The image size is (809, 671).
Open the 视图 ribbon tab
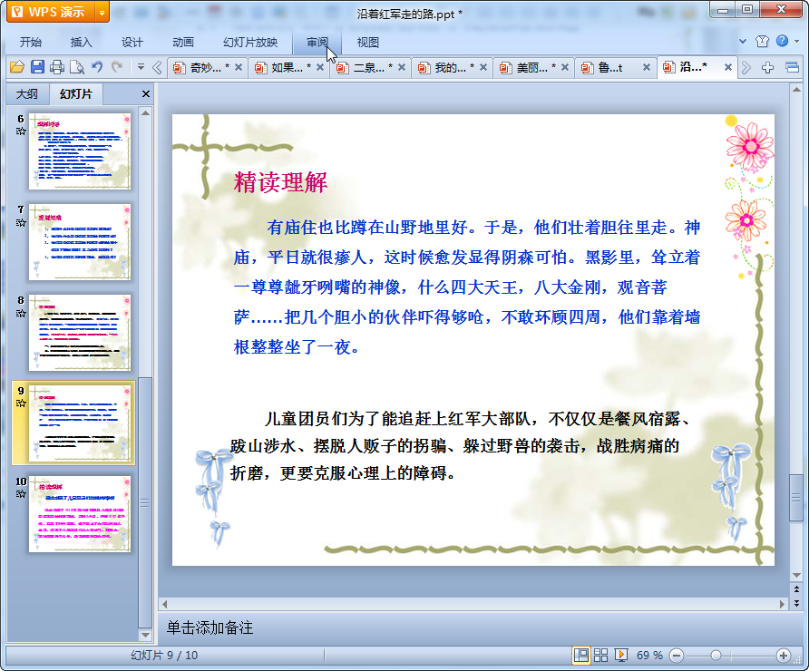click(x=368, y=43)
